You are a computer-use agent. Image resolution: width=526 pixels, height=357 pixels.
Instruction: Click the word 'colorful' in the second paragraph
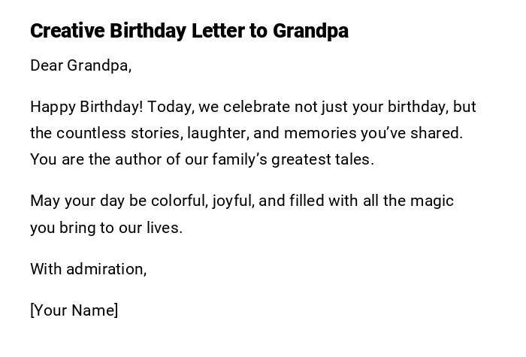tap(179, 201)
